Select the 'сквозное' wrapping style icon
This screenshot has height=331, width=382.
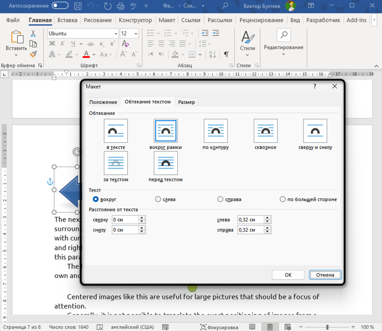coord(265,131)
